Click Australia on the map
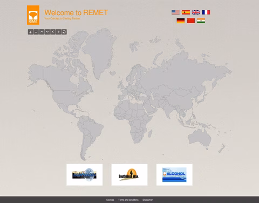 point(200,138)
